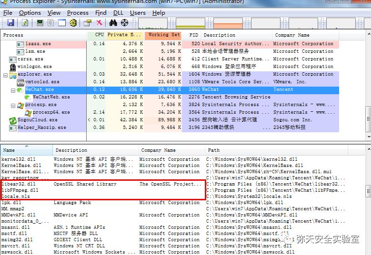Click the lower pane vertical scrollbar thumb
This screenshot has width=371, height=255.
[x=369, y=191]
